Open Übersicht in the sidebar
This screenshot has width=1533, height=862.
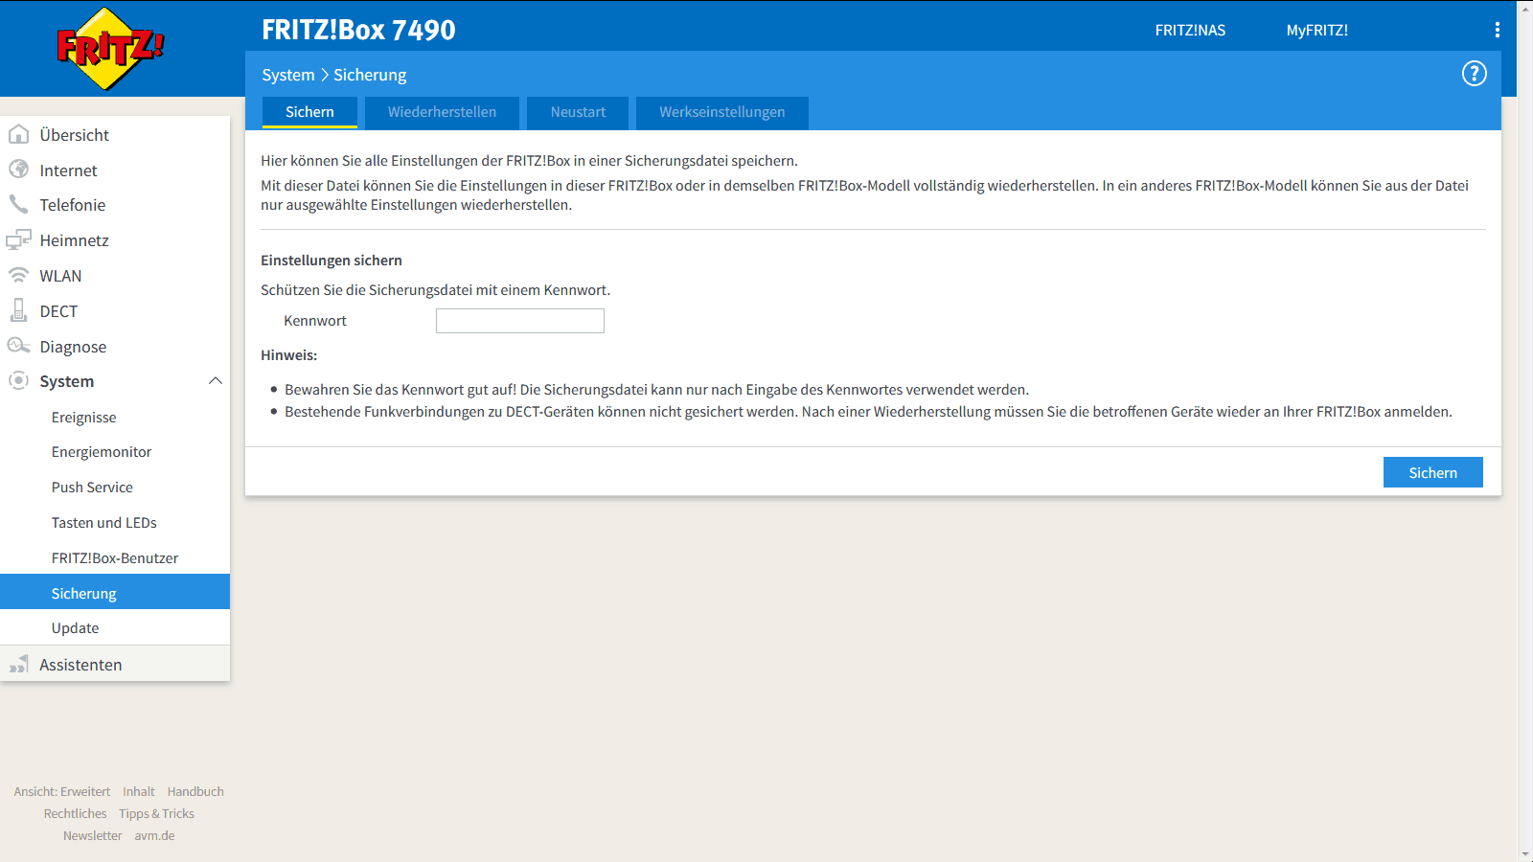tap(115, 135)
